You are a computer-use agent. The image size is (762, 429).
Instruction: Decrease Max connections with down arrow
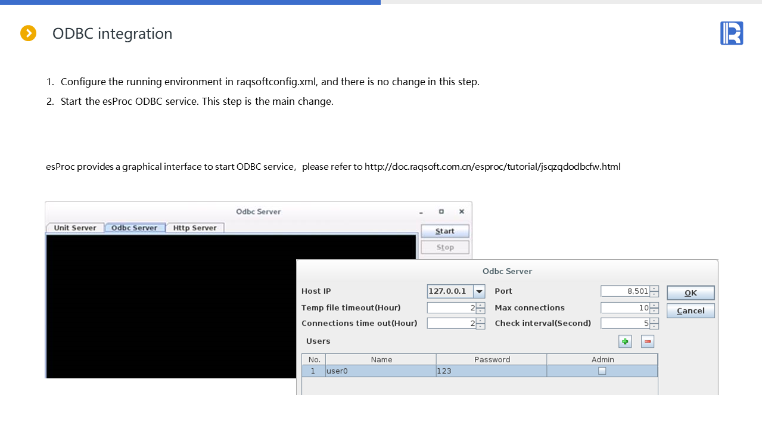(x=654, y=310)
